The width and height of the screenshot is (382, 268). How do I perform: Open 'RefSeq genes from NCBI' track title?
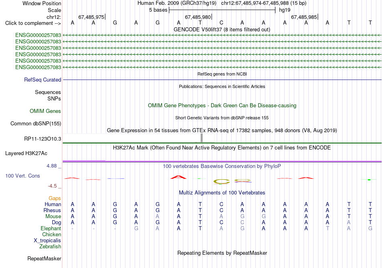(222, 74)
